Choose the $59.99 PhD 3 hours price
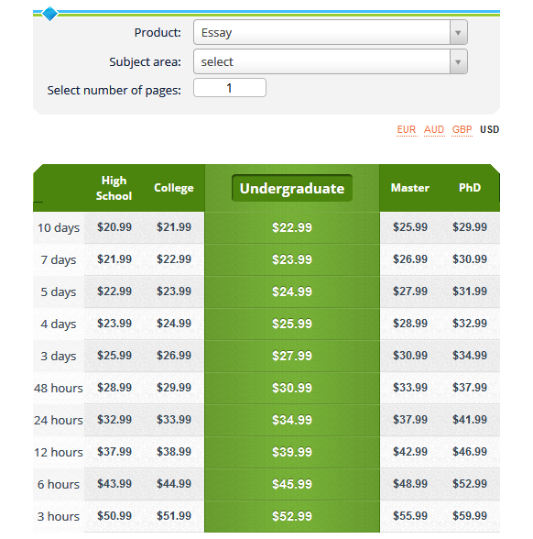Image resolution: width=533 pixels, height=539 pixels. [470, 515]
